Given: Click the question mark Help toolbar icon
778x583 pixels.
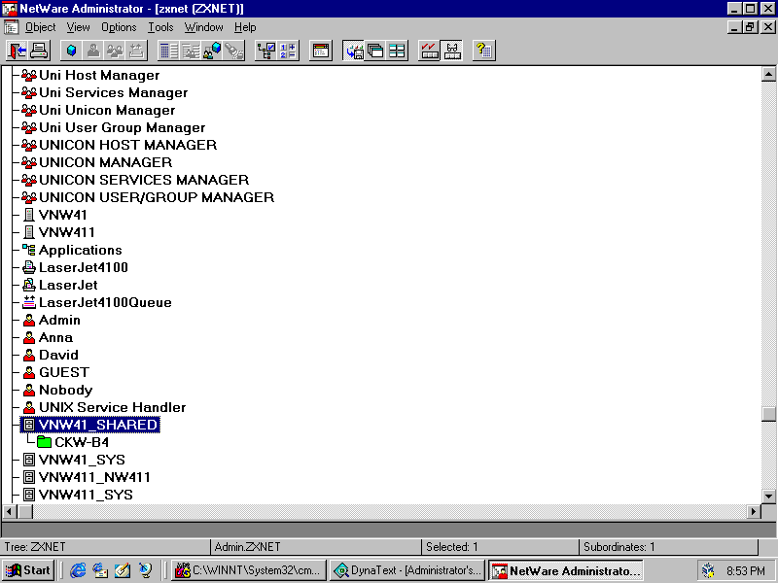Looking at the screenshot, I should pyautogui.click(x=483, y=51).
